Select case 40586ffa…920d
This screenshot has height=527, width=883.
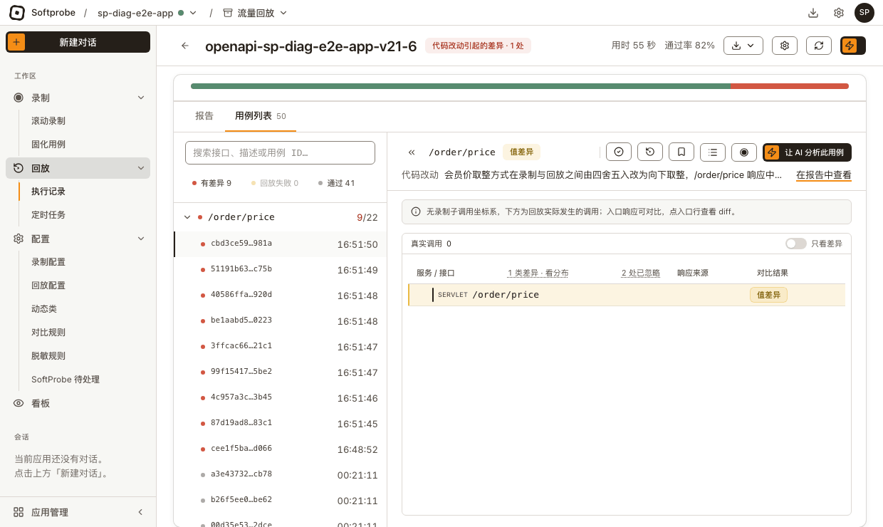pos(281,295)
